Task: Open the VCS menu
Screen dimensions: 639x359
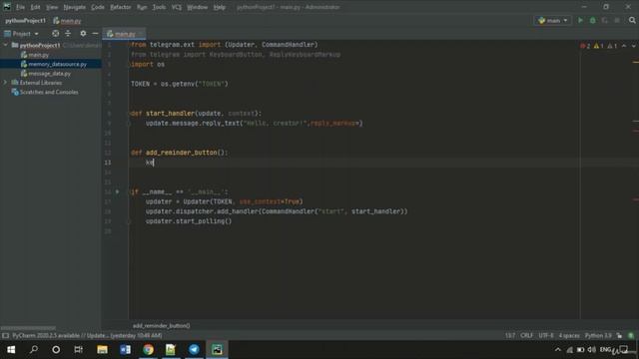Action: [x=177, y=7]
